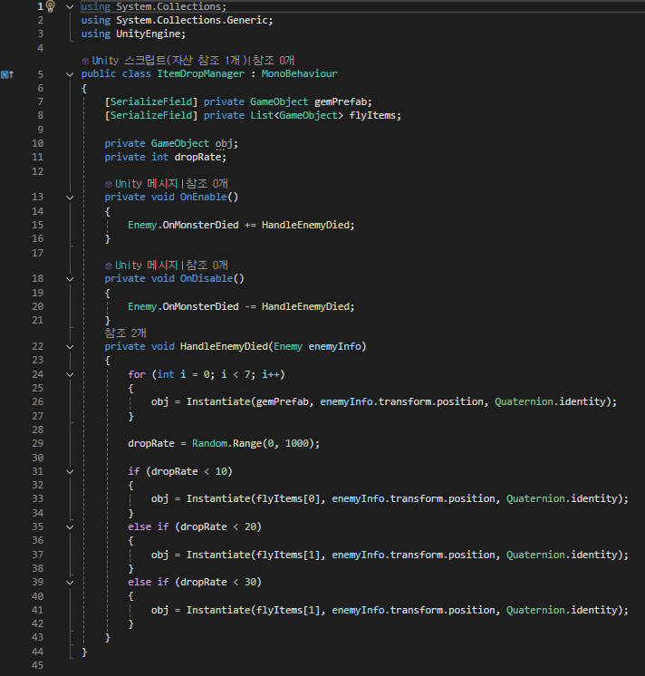Viewport: 645px width, 676px height.
Task: Click 'List<GameObject>' type on line 8
Action: [297, 116]
